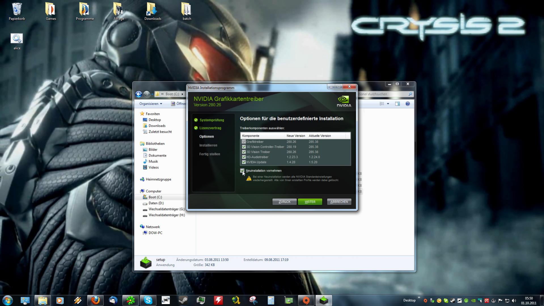Image resolution: width=544 pixels, height=306 pixels.
Task: Launch Steam from the taskbar
Action: [x=183, y=300]
